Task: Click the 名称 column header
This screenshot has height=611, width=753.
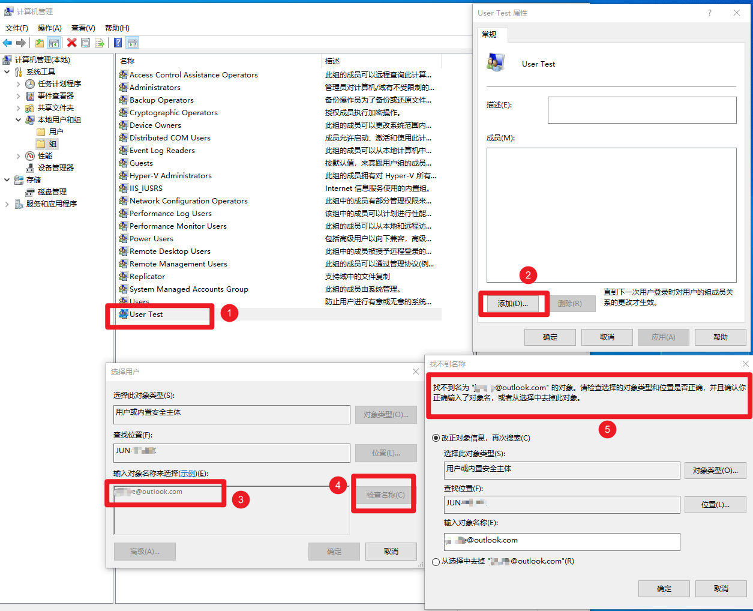Action: (219, 61)
